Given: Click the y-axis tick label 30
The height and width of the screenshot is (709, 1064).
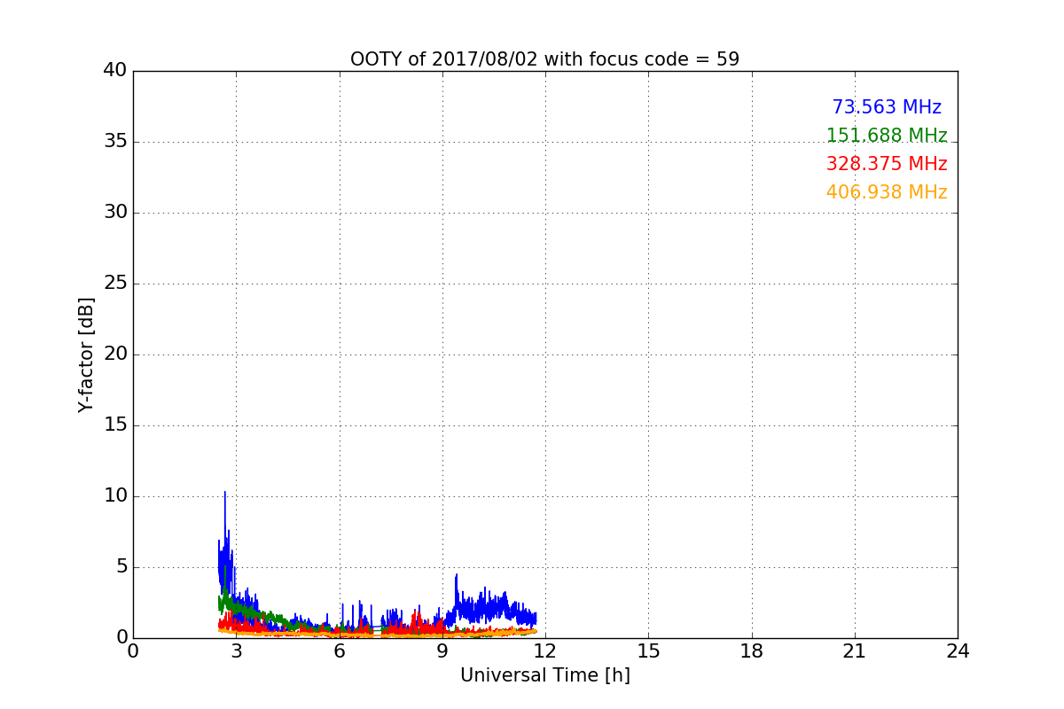Looking at the screenshot, I should tap(115, 213).
